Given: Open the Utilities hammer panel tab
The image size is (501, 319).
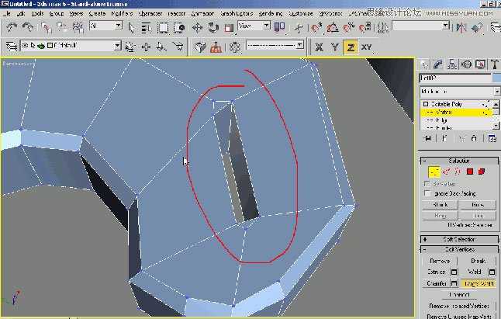Looking at the screenshot, I should click(x=494, y=65).
